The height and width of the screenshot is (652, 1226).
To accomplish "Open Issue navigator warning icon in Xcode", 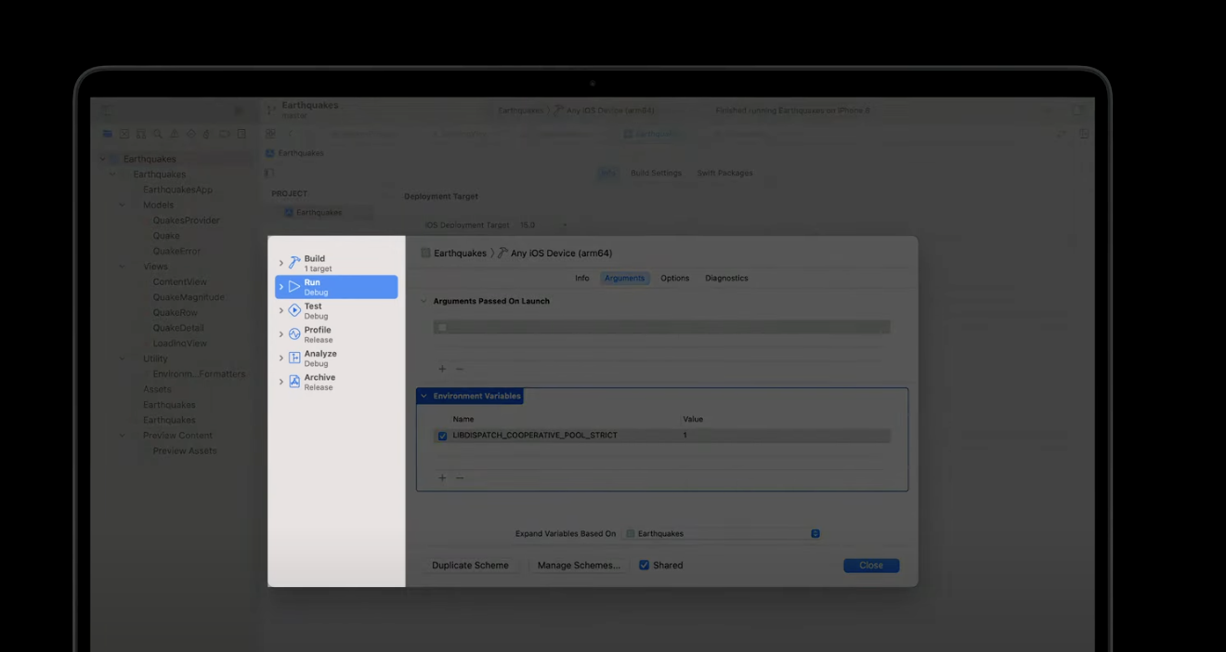I will [x=175, y=135].
